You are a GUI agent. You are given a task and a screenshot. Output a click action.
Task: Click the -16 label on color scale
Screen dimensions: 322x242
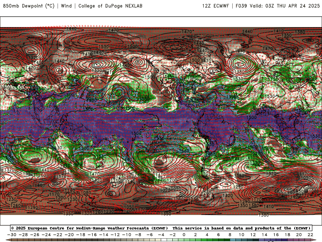pyautogui.click(x=92, y=235)
